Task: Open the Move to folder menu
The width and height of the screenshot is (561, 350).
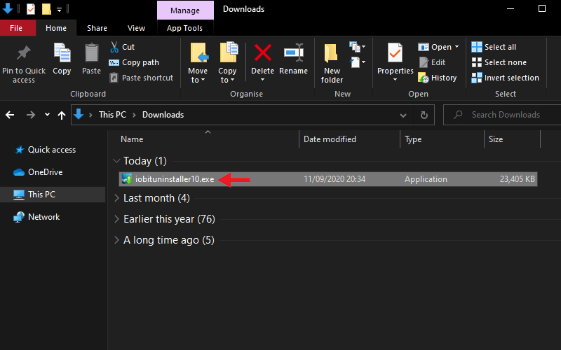Action: [198, 63]
